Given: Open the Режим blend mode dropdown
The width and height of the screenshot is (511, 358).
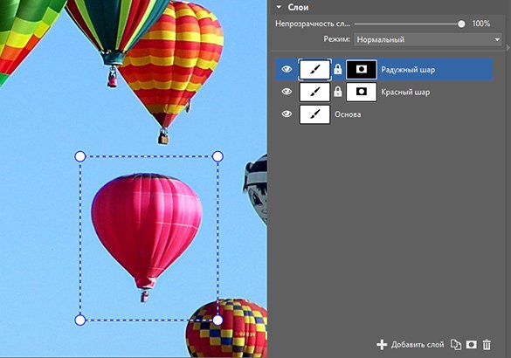Looking at the screenshot, I should 427,39.
